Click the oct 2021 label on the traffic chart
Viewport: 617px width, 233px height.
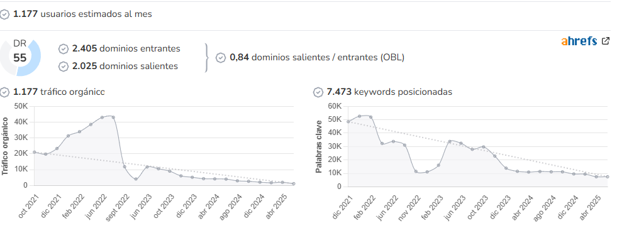[29, 205]
